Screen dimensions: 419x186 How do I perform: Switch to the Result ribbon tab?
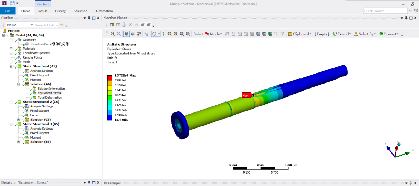tap(43, 11)
